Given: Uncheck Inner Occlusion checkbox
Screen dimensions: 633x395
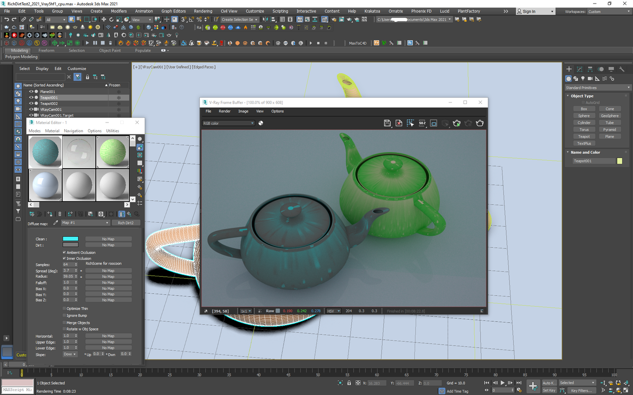Looking at the screenshot, I should pos(64,259).
